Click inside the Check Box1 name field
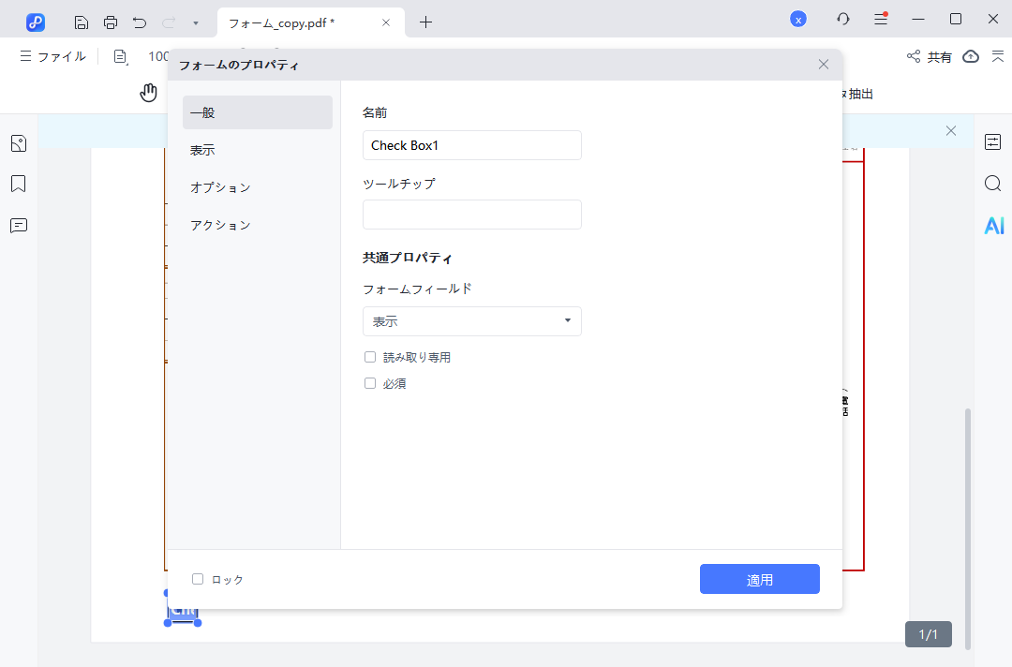Image resolution: width=1012 pixels, height=667 pixels. tap(471, 145)
